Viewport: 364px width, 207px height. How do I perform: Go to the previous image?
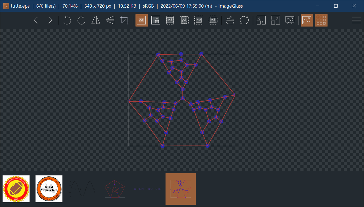point(36,20)
